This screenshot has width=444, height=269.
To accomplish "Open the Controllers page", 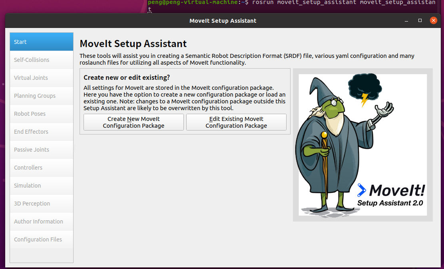I will coord(41,168).
